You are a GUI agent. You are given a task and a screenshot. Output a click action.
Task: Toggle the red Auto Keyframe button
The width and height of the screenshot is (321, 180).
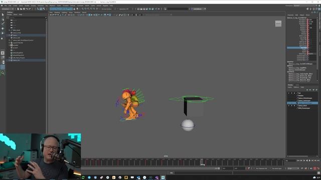[314, 168]
